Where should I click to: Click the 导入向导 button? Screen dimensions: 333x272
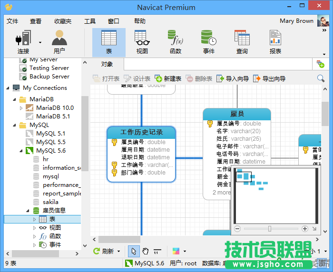tap(233, 79)
